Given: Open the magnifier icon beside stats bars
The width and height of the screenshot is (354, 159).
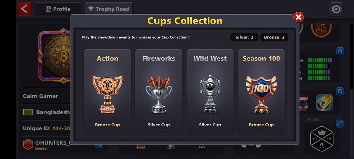Looking at the screenshot, I should [340, 52].
